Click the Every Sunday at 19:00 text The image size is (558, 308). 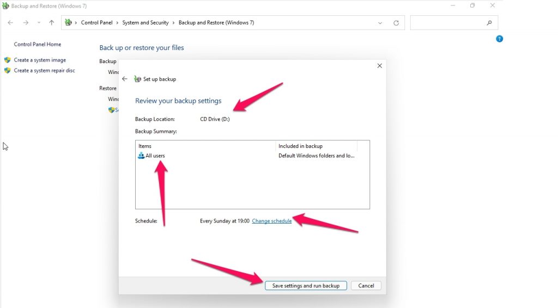225,221
